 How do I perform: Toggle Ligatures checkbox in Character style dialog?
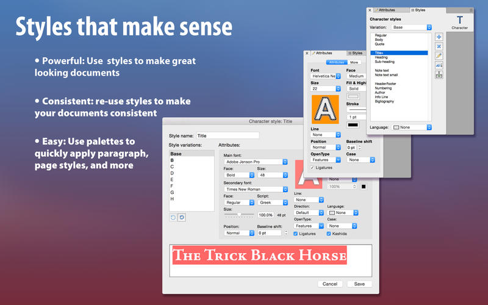[296, 234]
